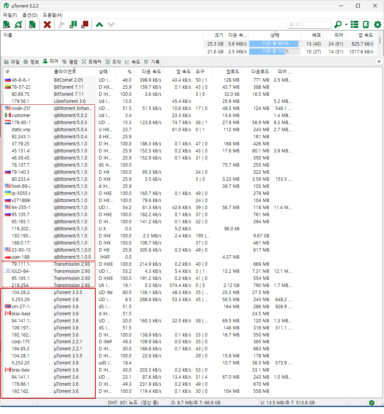
Task: Switch to the 파일 tab
Action: pos(12,62)
